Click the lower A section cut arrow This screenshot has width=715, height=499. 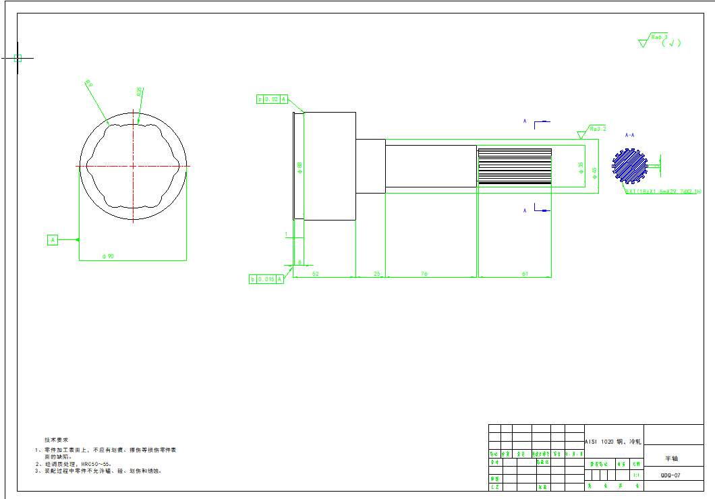click(x=541, y=210)
